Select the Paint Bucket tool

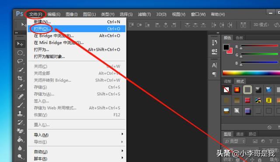coord(20,139)
